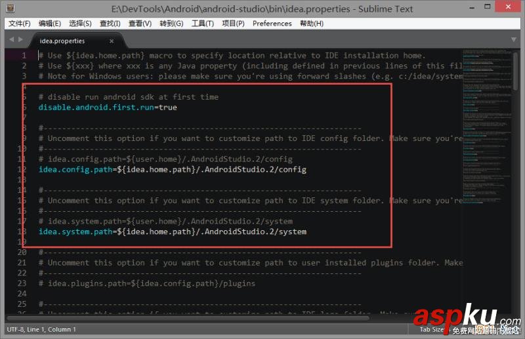The image size is (525, 339).
Task: Click the Sublime Text window icon
Action: point(10,8)
